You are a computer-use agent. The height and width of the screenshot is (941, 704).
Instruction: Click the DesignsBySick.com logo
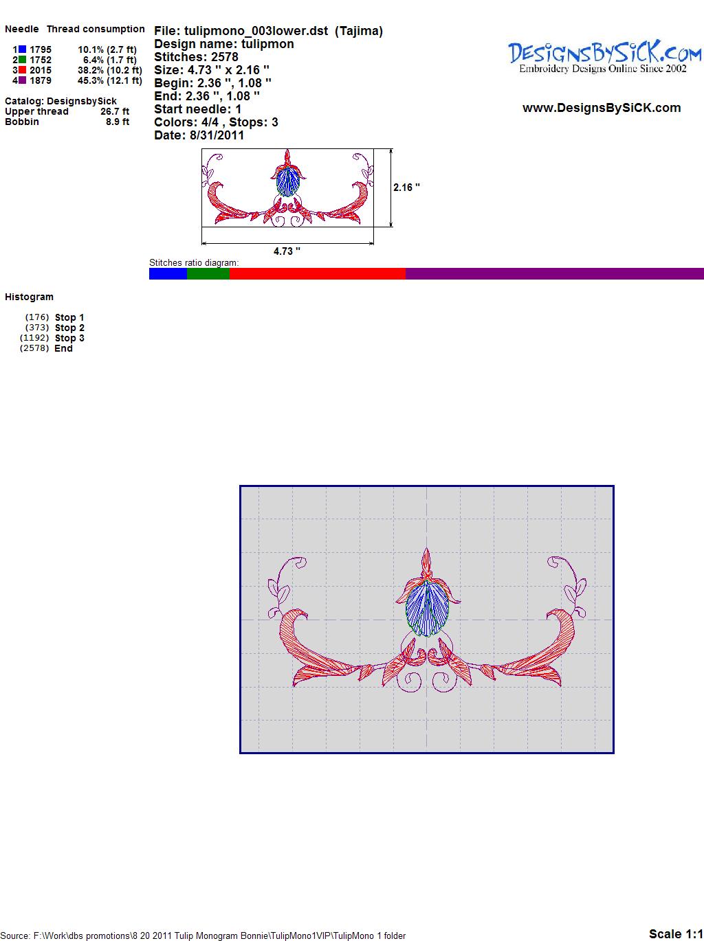604,56
